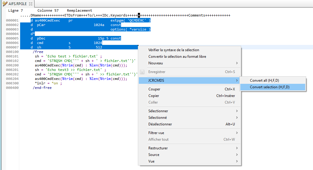Click the Remplacement mode indicator
The height and width of the screenshot is (170, 313).
pyautogui.click(x=79, y=10)
